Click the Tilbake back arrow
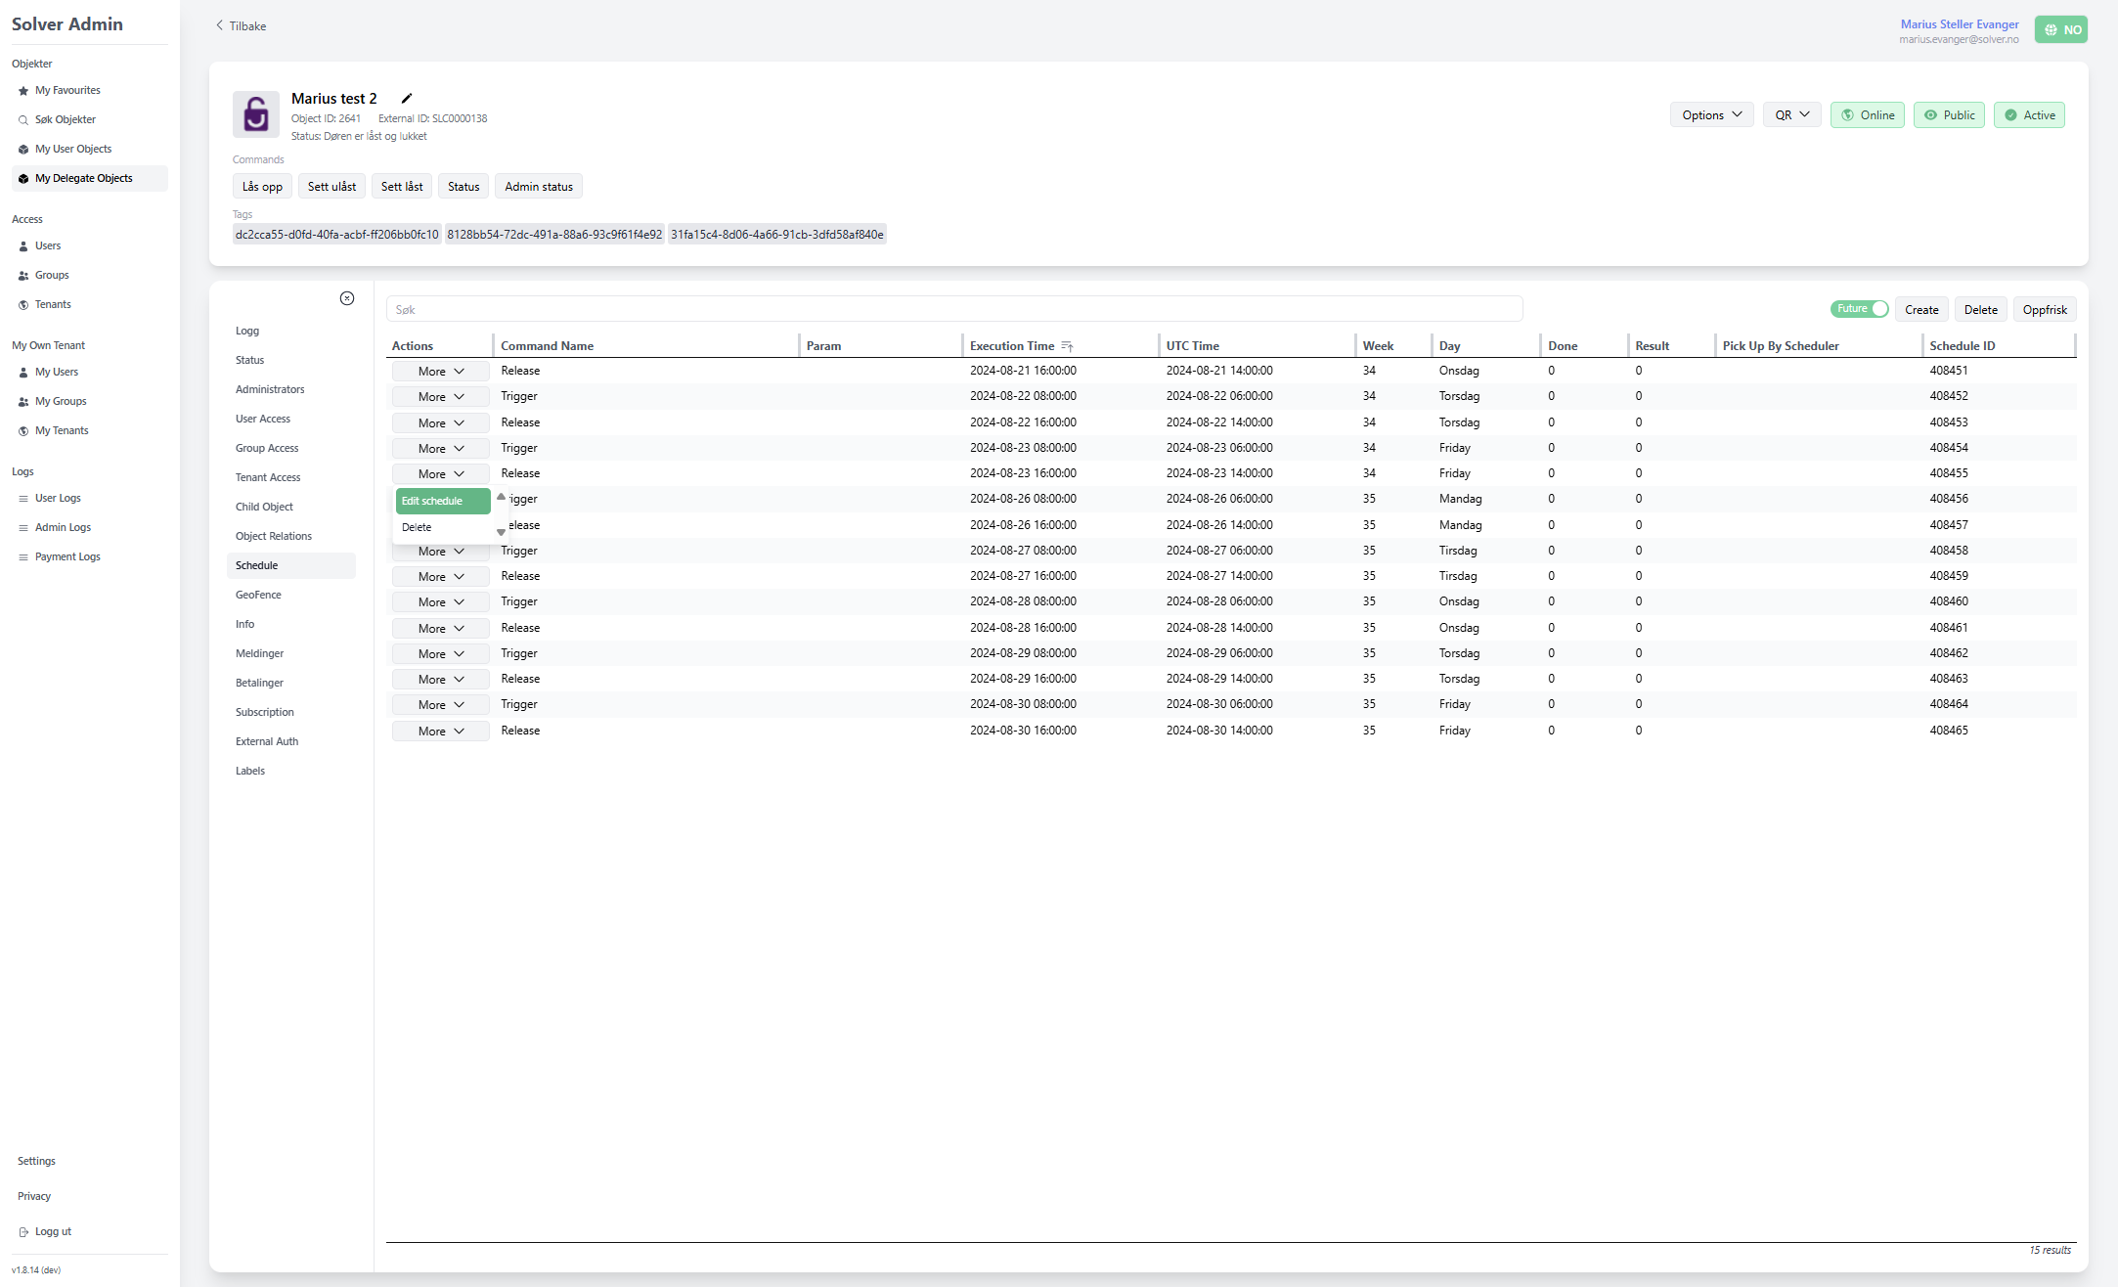 click(220, 25)
